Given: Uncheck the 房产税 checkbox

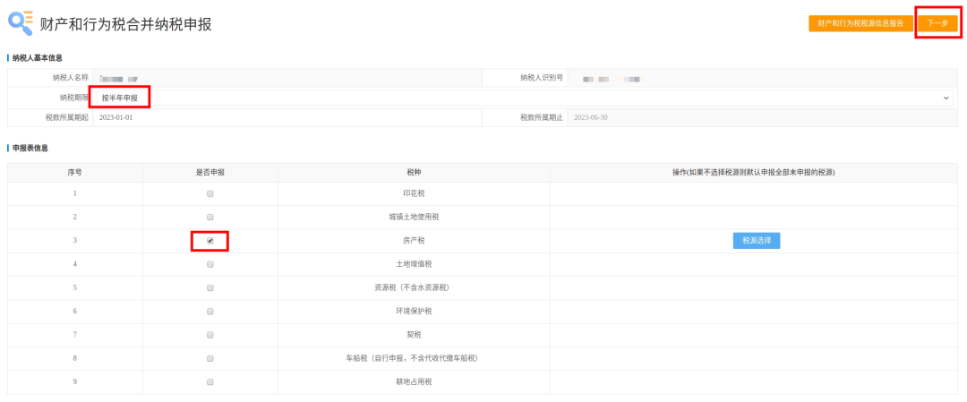Looking at the screenshot, I should coord(210,241).
